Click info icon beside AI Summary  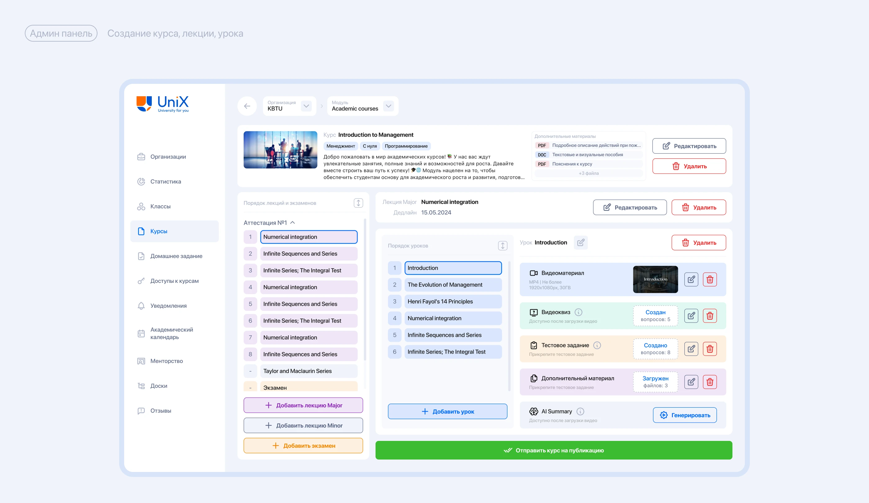pos(580,412)
